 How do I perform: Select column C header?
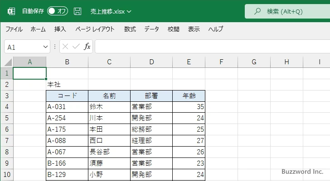point(109,62)
